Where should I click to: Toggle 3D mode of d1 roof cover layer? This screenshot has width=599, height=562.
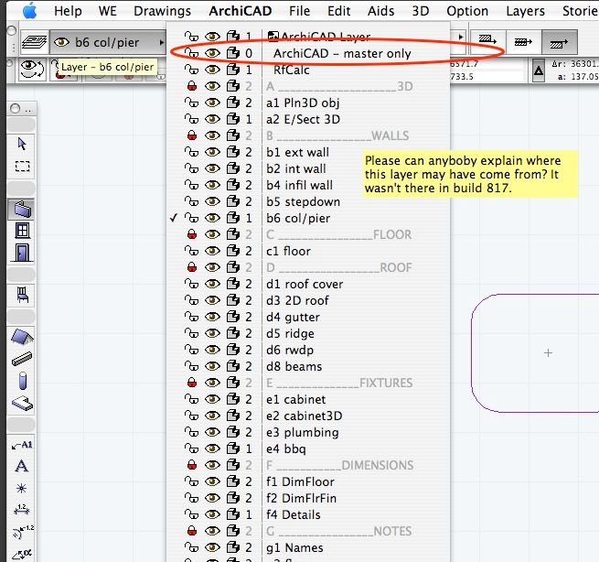233,284
